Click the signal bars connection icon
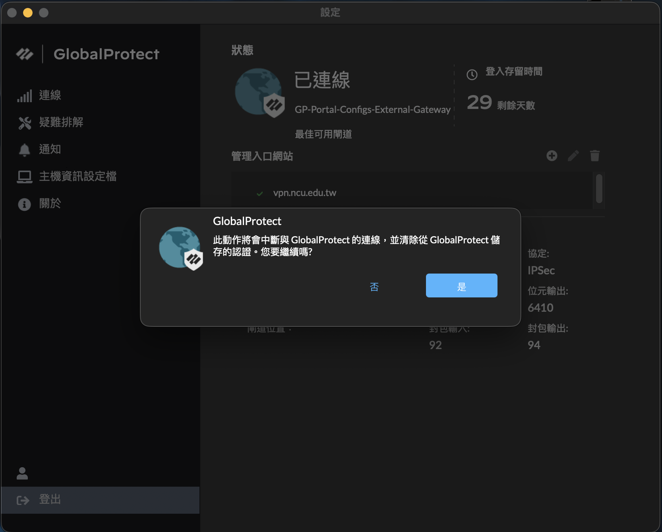The width and height of the screenshot is (662, 532). click(24, 96)
